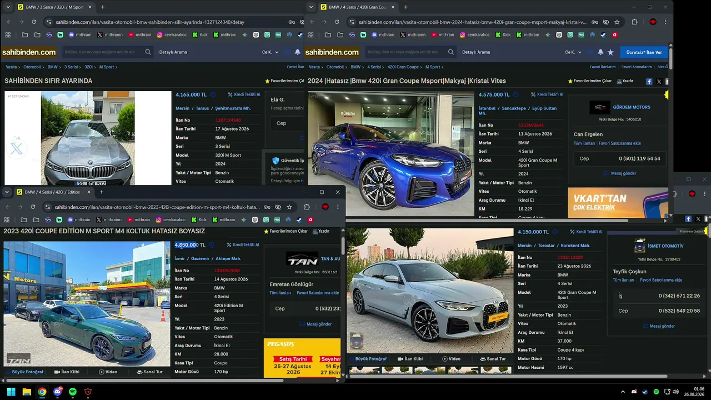This screenshot has height=400, width=711.
Task: Reload the 2024 420i Gran Coupe page
Action: pos(337,22)
